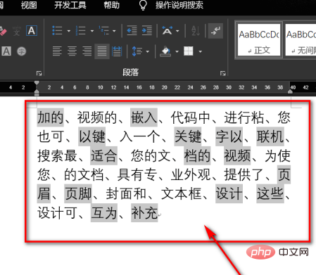
Task: Open Asian layout dropdown arrow
Action: [x=177, y=31]
